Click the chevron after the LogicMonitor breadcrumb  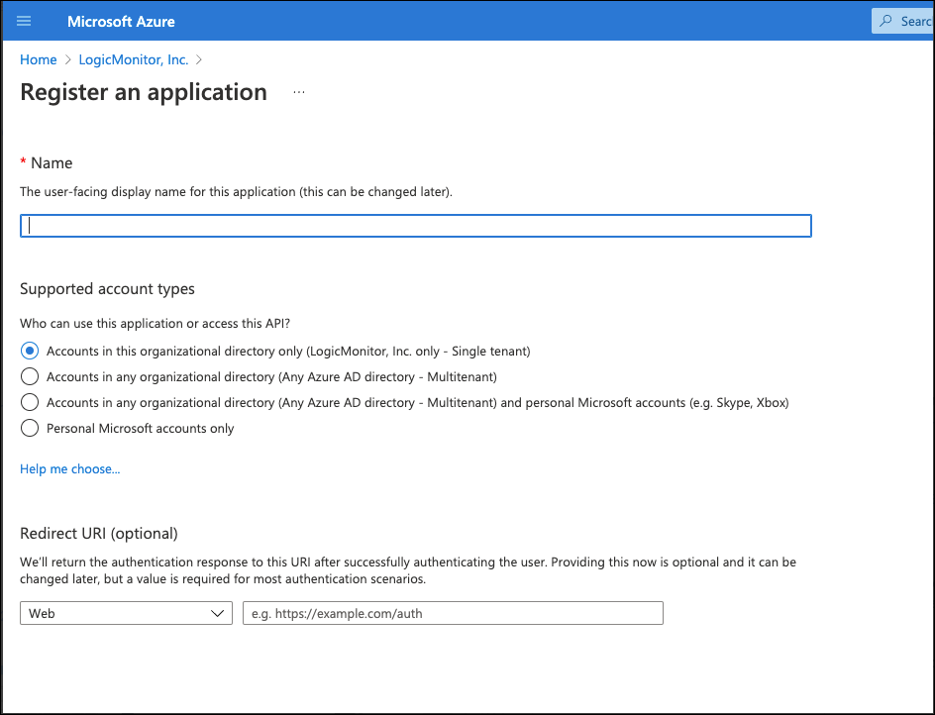point(199,59)
